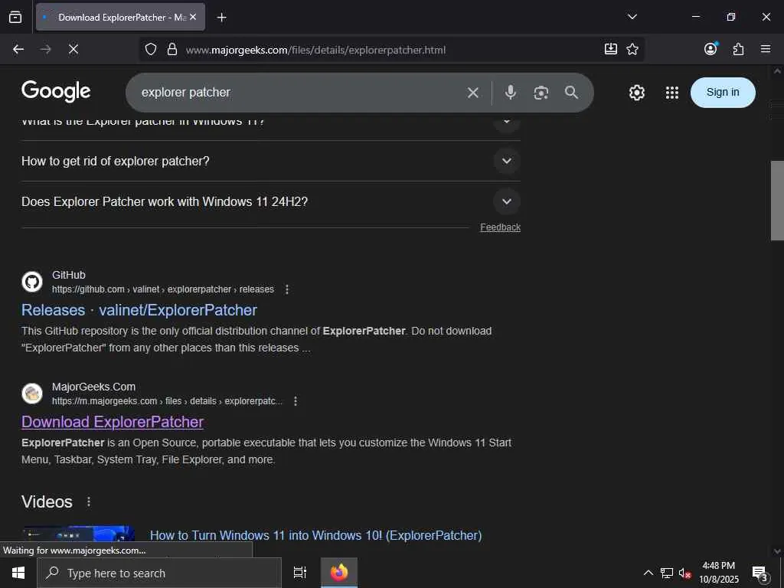784x588 pixels.
Task: Open Firefox View from tab bar icon
Action: click(x=15, y=17)
